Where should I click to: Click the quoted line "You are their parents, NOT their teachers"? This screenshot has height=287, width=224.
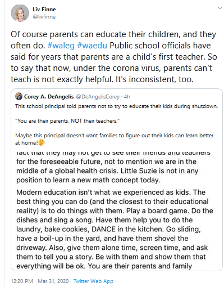coord(67,121)
